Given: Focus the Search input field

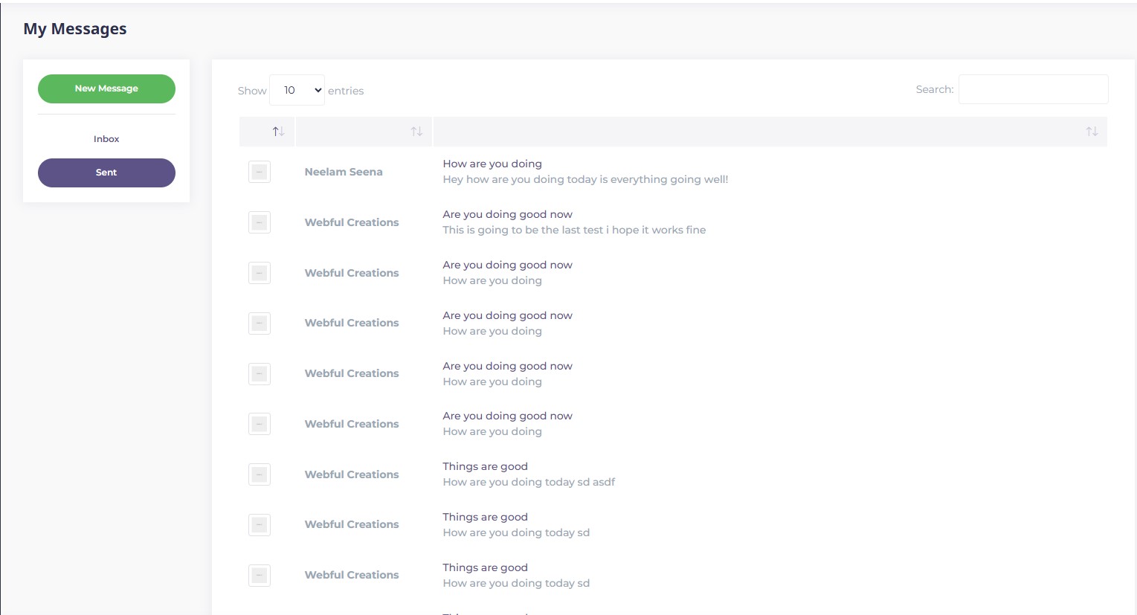Looking at the screenshot, I should [1033, 89].
